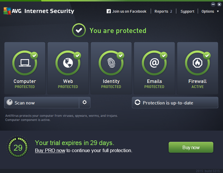
Task: Open the Identity fingerprint icon
Action: click(x=111, y=63)
